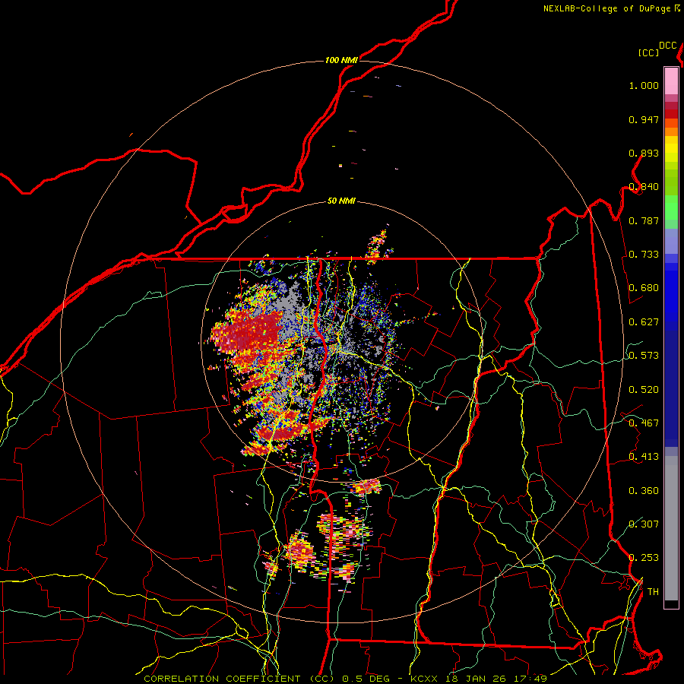Pick the gray color bar segment beside 0.307
684x684 pixels.
point(671,528)
